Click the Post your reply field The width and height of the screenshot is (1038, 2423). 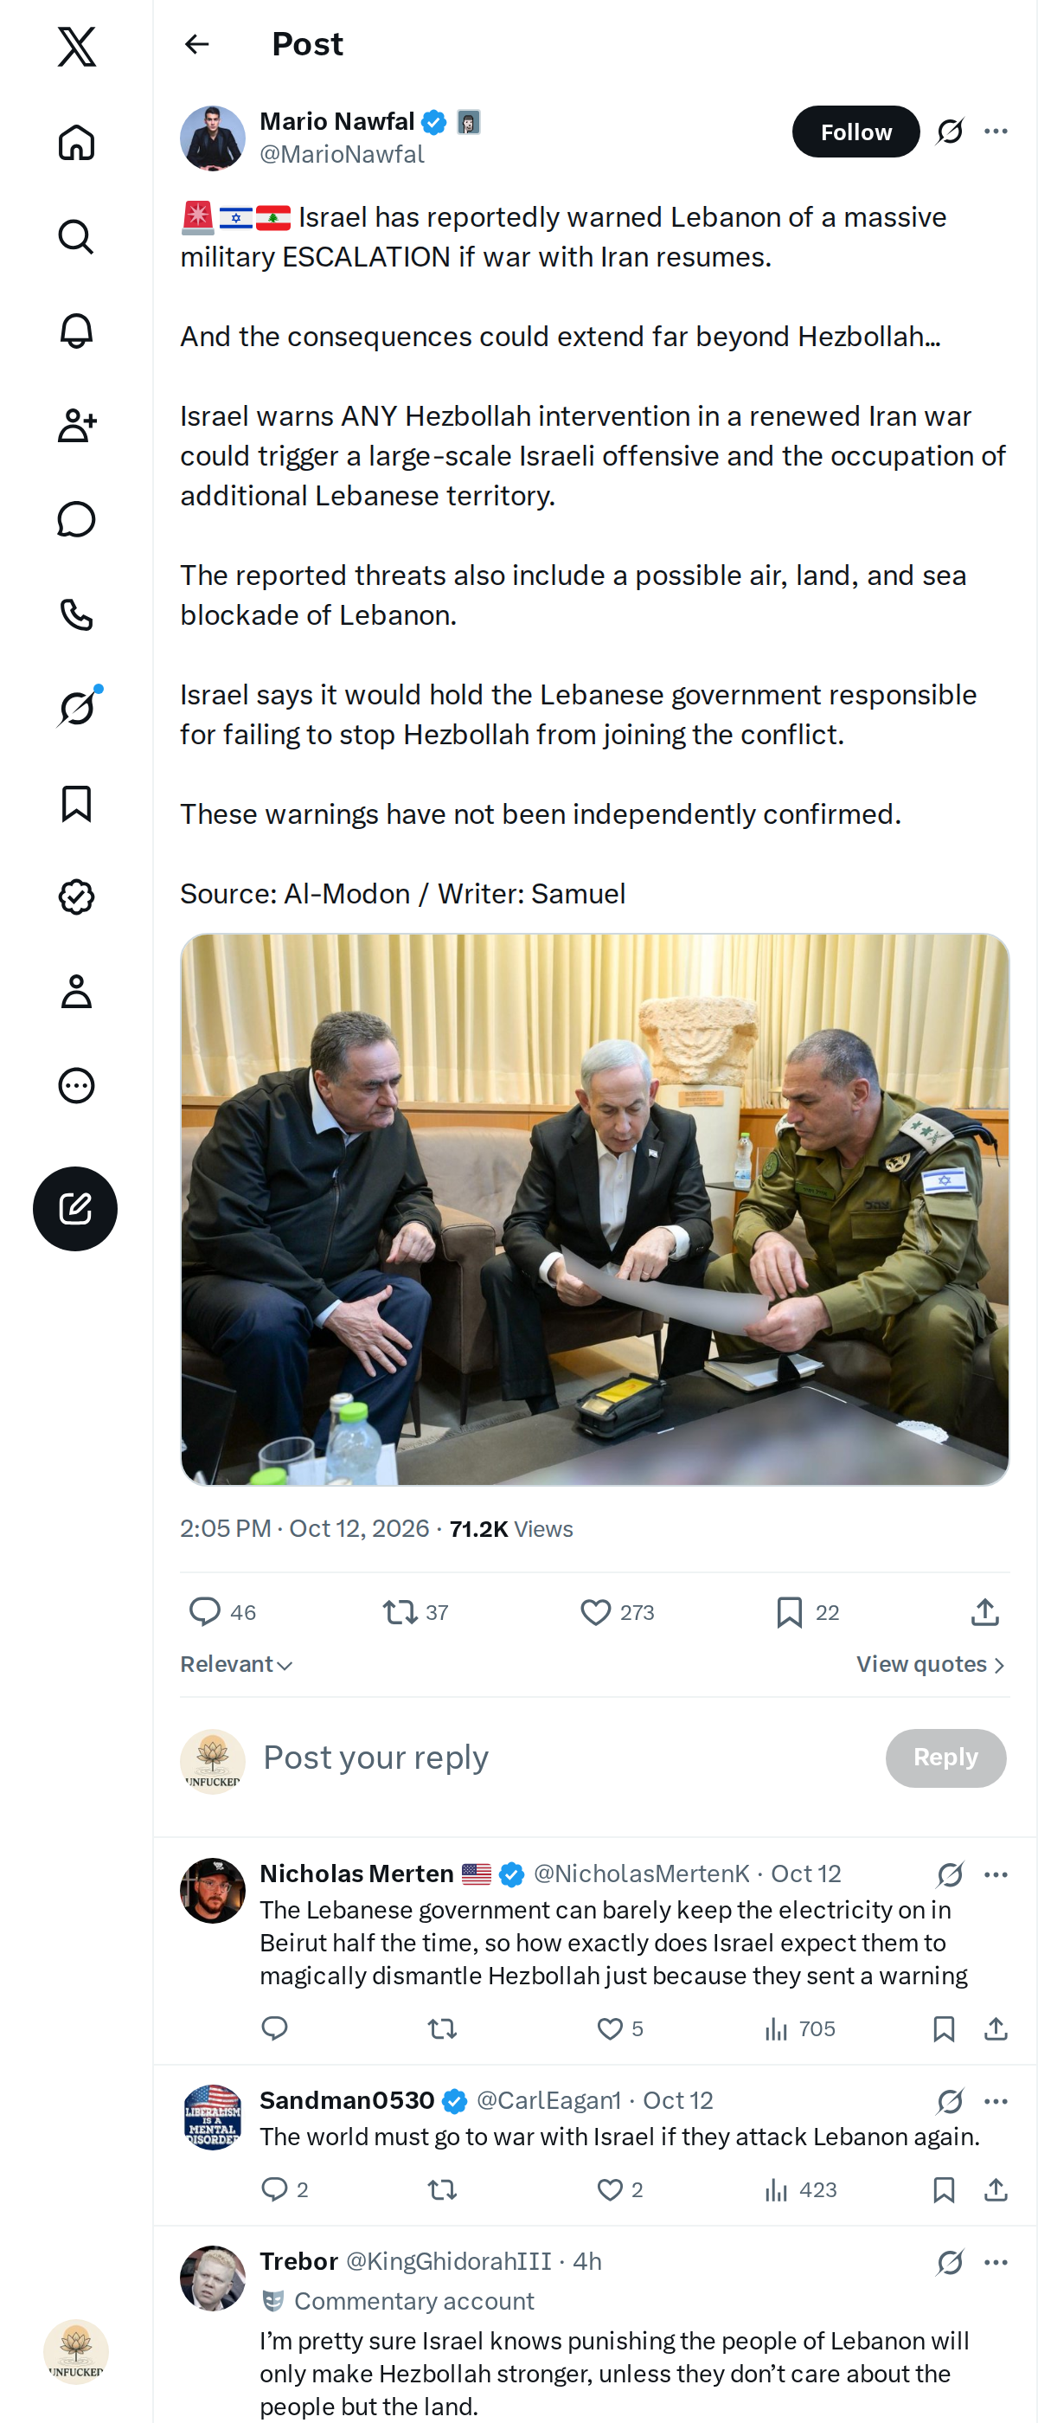564,1757
